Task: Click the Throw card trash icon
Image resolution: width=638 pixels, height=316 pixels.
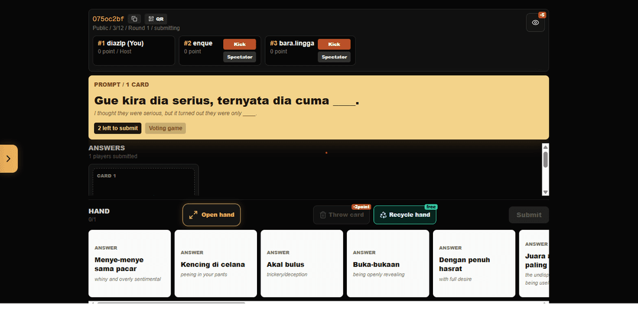Action: [x=323, y=215]
